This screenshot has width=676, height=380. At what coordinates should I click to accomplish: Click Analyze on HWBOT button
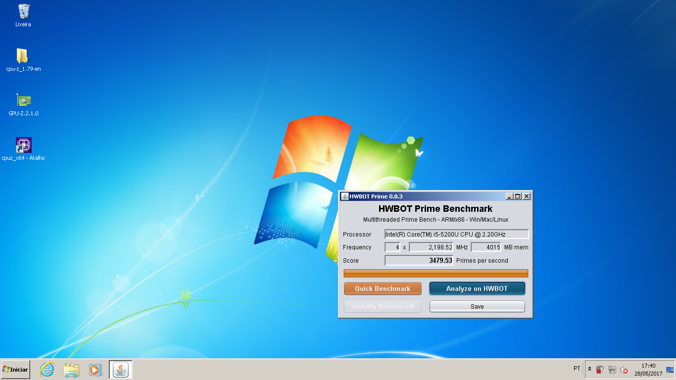click(477, 288)
